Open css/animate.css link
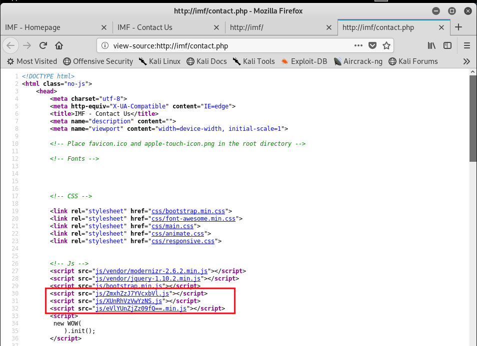Image resolution: width=477 pixels, height=346 pixels. [x=177, y=234]
